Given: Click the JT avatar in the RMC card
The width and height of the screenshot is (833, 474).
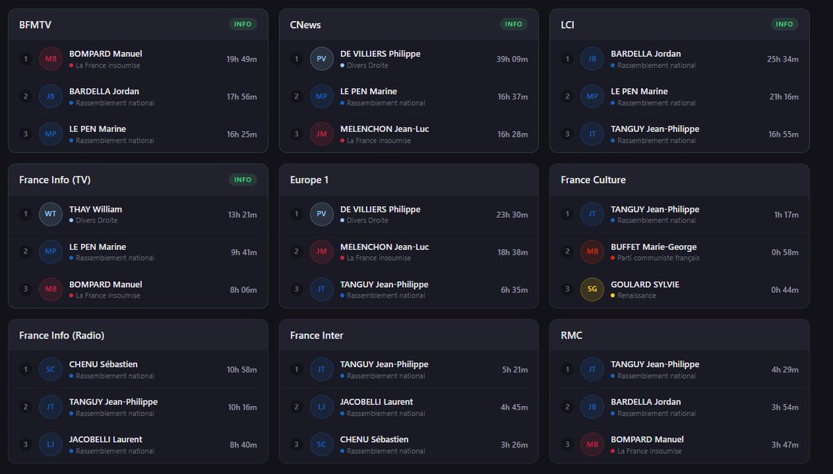Looking at the screenshot, I should (x=592, y=369).
